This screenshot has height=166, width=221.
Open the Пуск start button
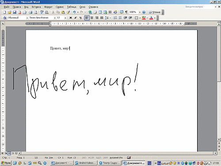click(x=6, y=163)
